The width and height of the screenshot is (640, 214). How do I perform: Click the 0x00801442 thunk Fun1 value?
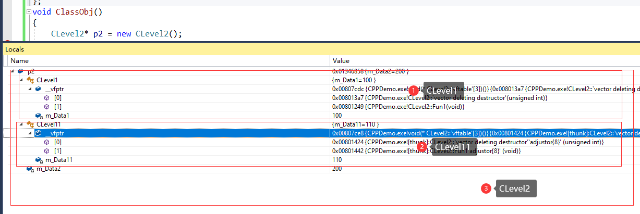426,151
